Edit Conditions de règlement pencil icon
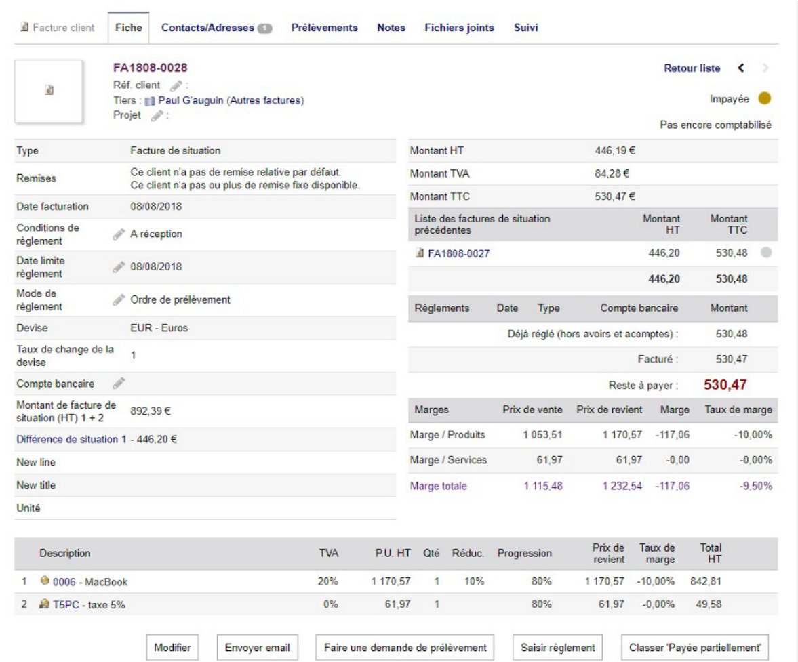Image resolution: width=798 pixels, height=662 pixels. (119, 234)
